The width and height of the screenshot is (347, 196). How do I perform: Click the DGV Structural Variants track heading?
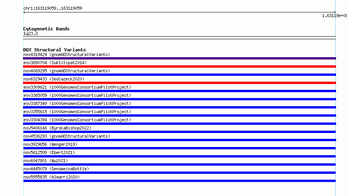(55, 50)
